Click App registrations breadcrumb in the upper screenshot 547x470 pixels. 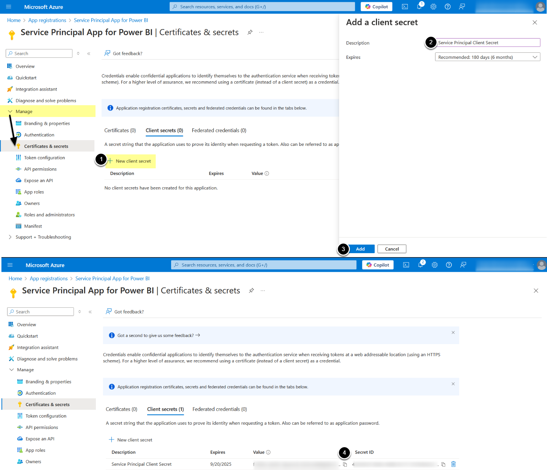point(47,20)
